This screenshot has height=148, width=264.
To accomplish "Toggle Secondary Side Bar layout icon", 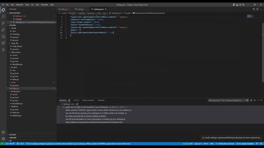I will [x=240, y=5].
